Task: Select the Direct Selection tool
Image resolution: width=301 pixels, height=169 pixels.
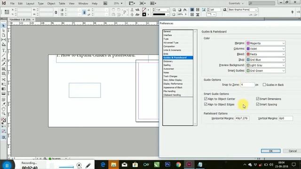Action: pos(3,31)
